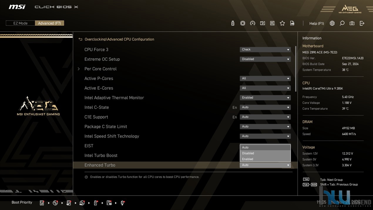Open the language globe icon
373x210 pixels.
coord(332,23)
